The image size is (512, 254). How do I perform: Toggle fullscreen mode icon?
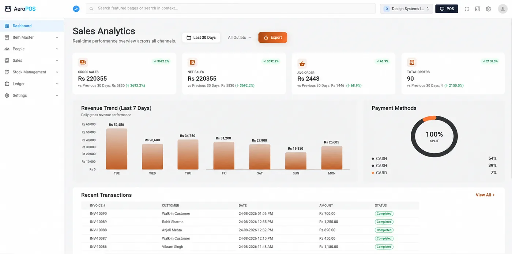(467, 9)
